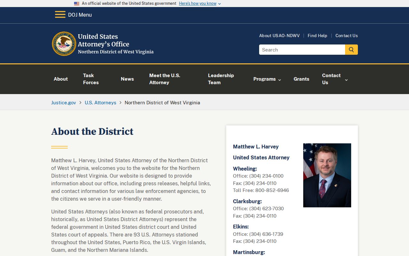Screen dimensions: 409x256
Task: Click the US flag icon in banner
Action: tap(77, 4)
